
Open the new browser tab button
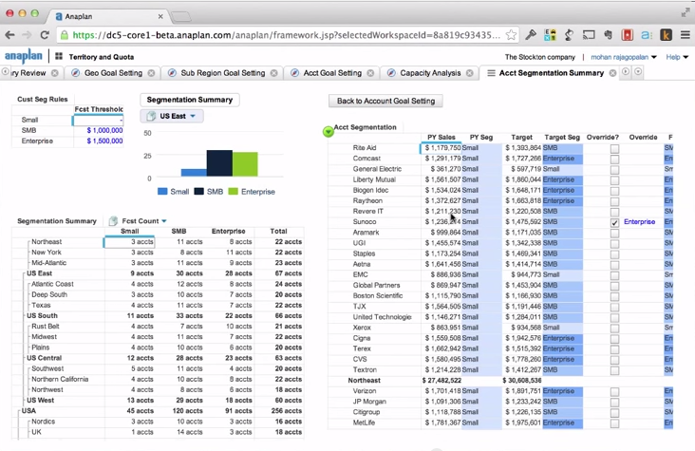[180, 17]
